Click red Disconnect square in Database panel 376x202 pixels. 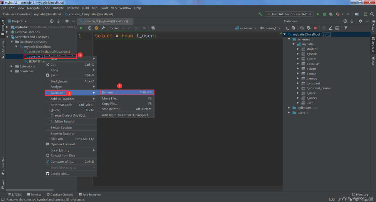click(315, 28)
